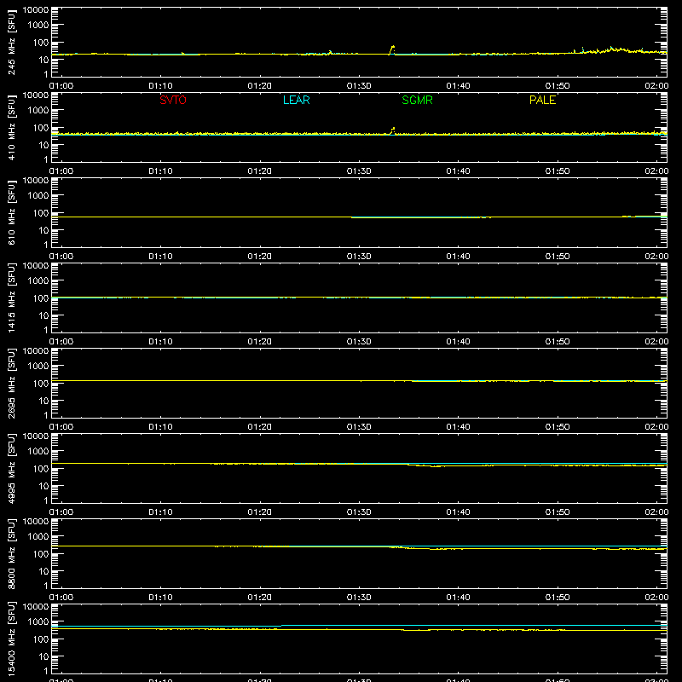This screenshot has width=682, height=682.
Task: Click 01:30 time label under 245 MHz panel
Action: pos(359,86)
